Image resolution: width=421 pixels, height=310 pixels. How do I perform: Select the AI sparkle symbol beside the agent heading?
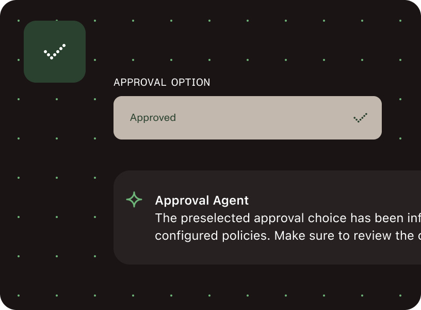(134, 199)
